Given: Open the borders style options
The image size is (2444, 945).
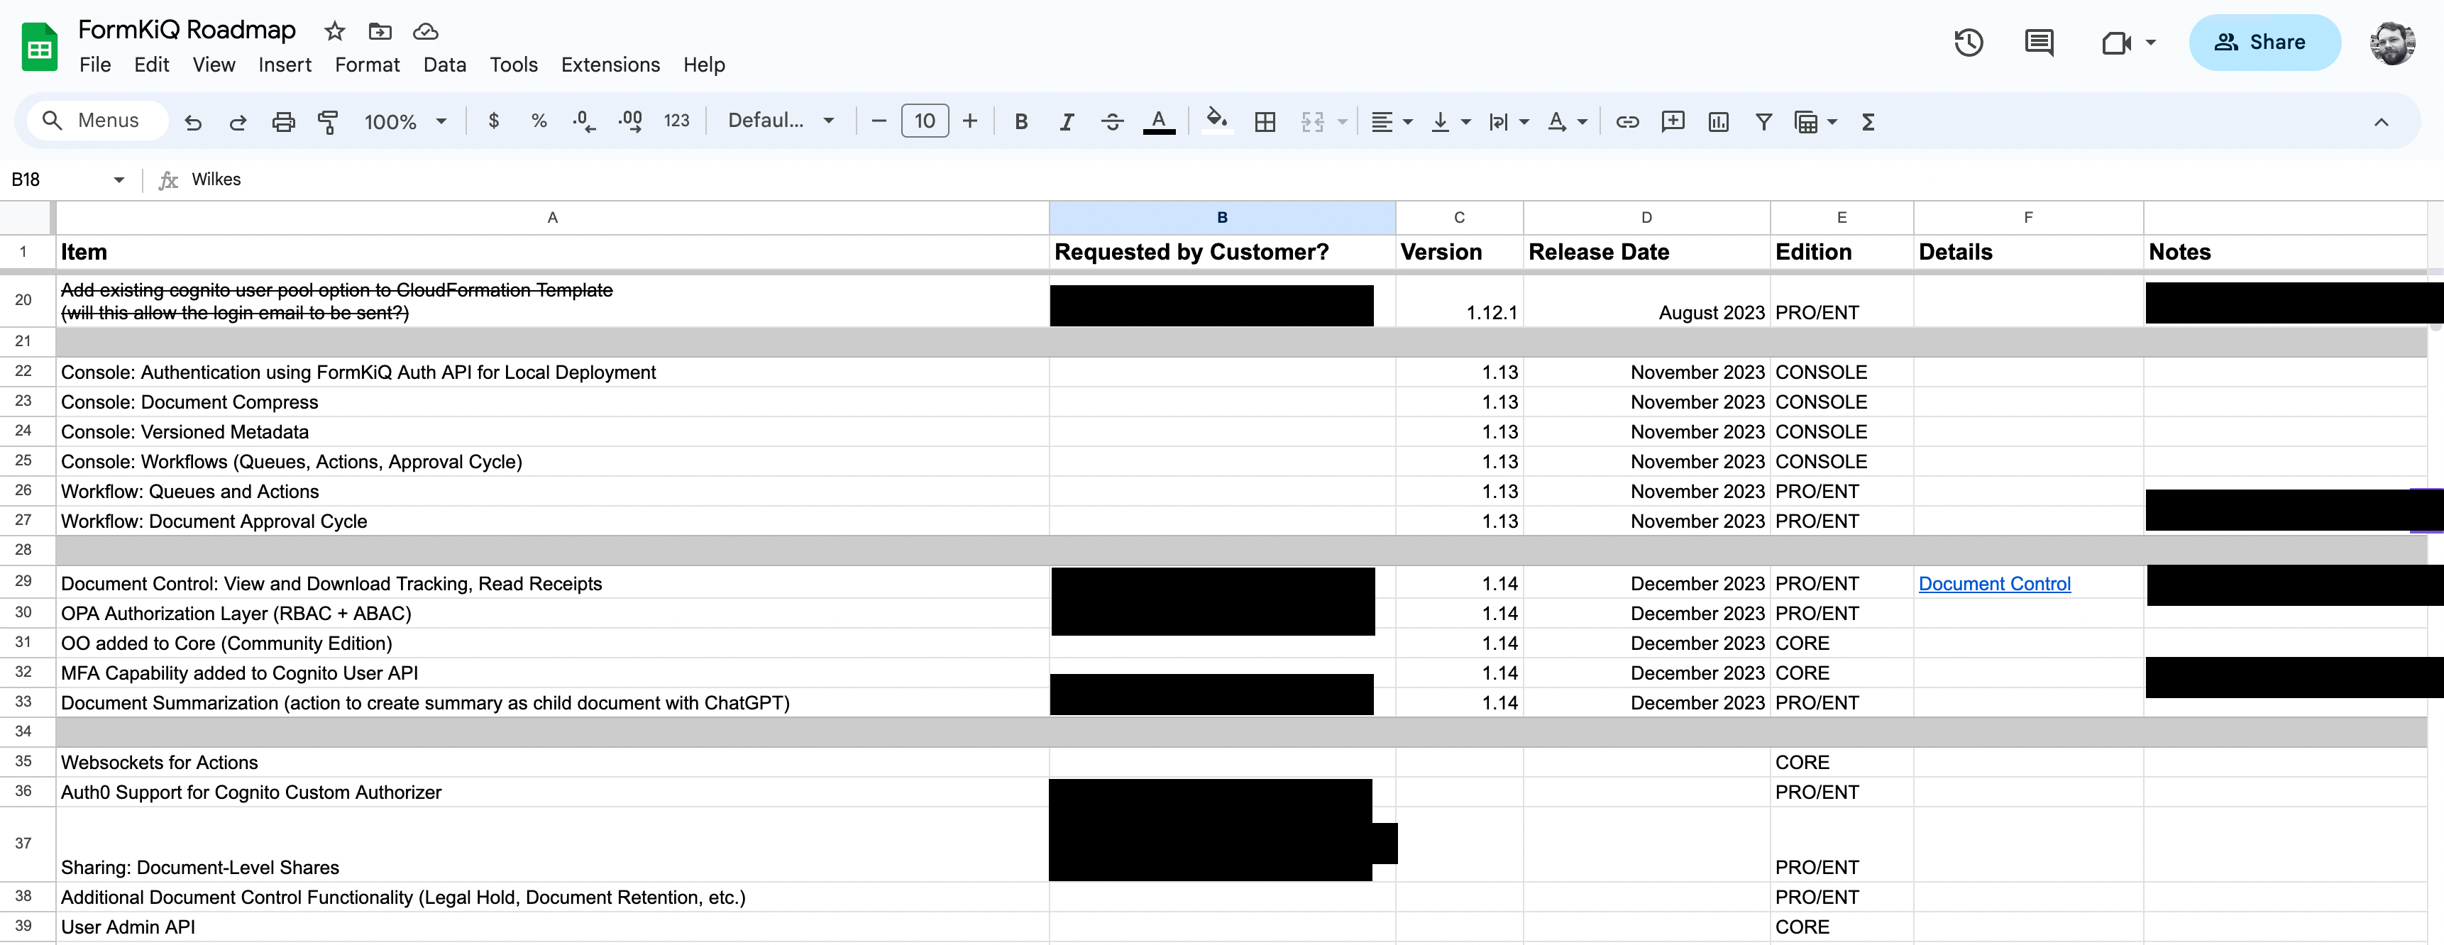Looking at the screenshot, I should pos(1265,121).
